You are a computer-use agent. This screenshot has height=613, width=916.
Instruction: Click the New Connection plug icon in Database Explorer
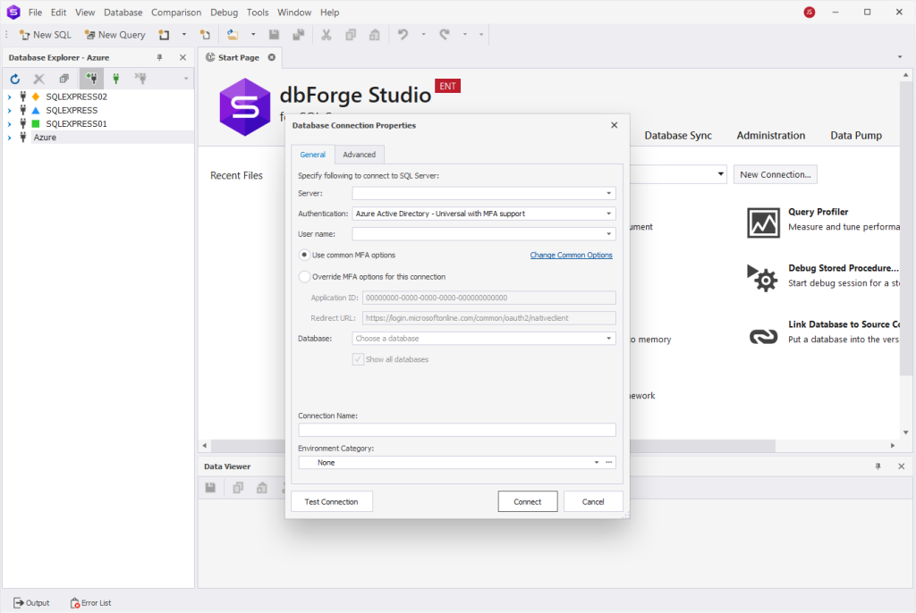click(x=91, y=79)
